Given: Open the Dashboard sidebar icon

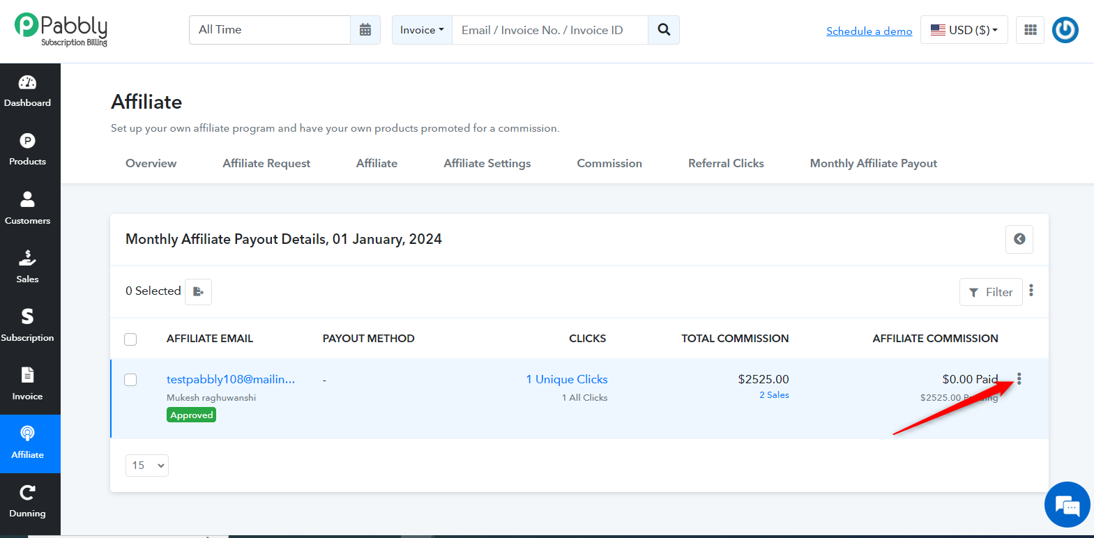Looking at the screenshot, I should [27, 92].
